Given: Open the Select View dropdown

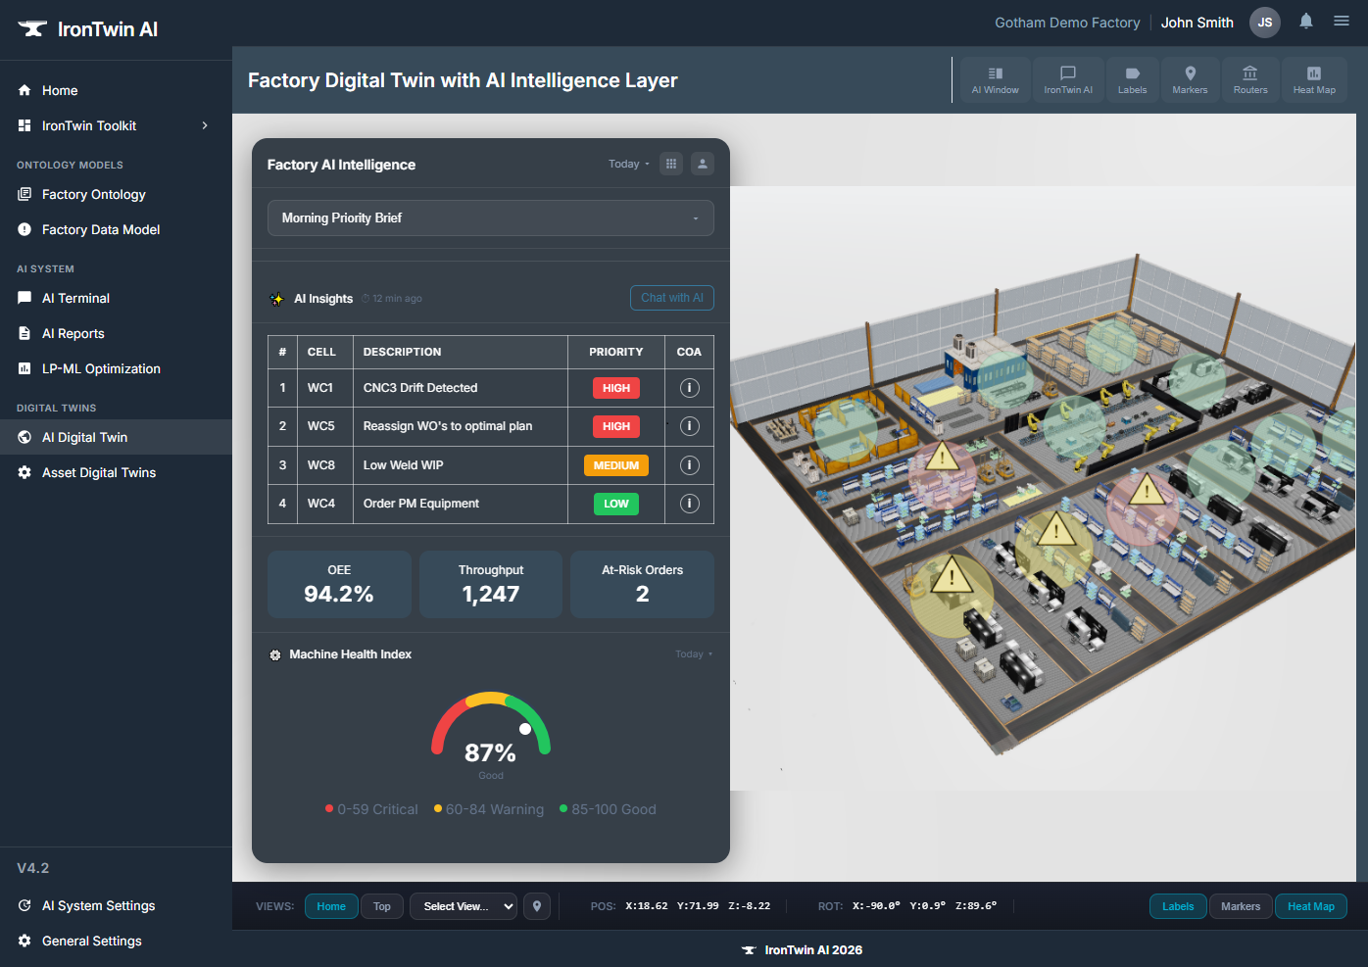Looking at the screenshot, I should point(463,906).
